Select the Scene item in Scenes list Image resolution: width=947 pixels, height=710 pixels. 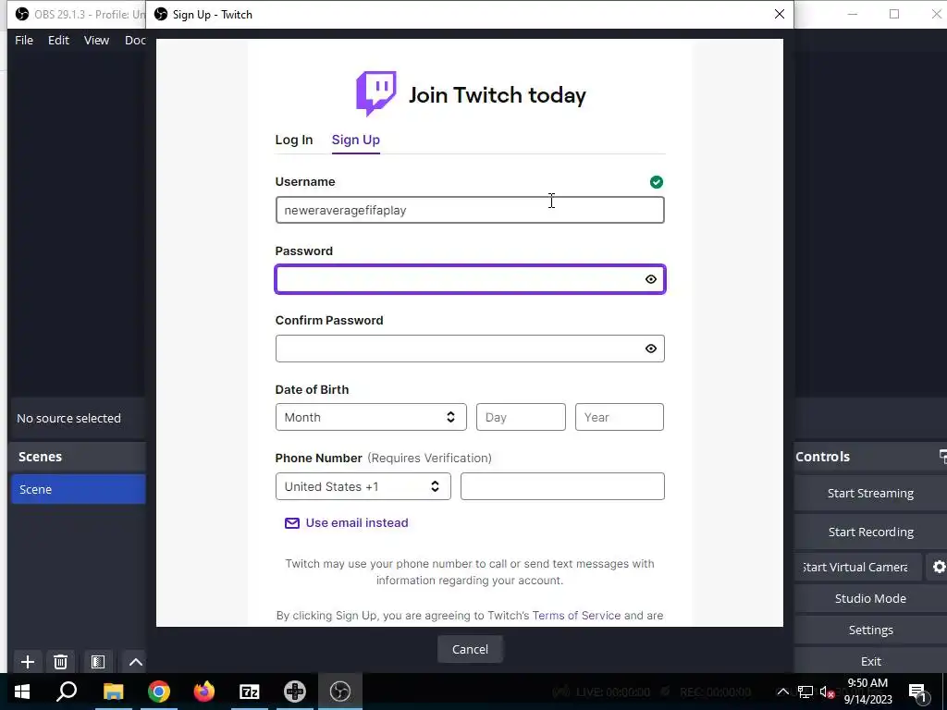click(x=78, y=489)
